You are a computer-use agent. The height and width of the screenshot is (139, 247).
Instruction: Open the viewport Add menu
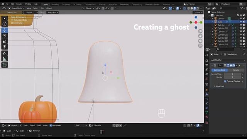(42, 8)
